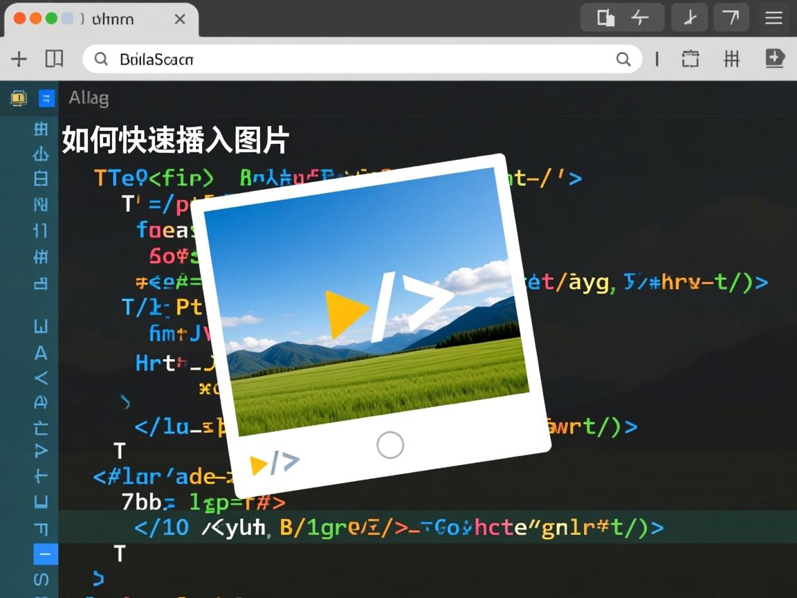The image size is (797, 598).
Task: Select the blue square icon beside Allag
Action: [x=46, y=98]
